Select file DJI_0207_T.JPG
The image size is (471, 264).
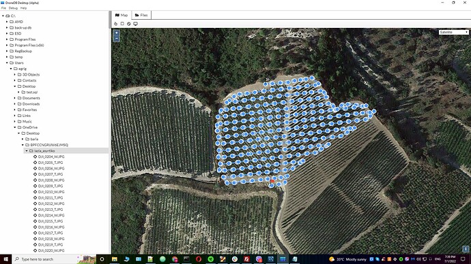(x=51, y=174)
